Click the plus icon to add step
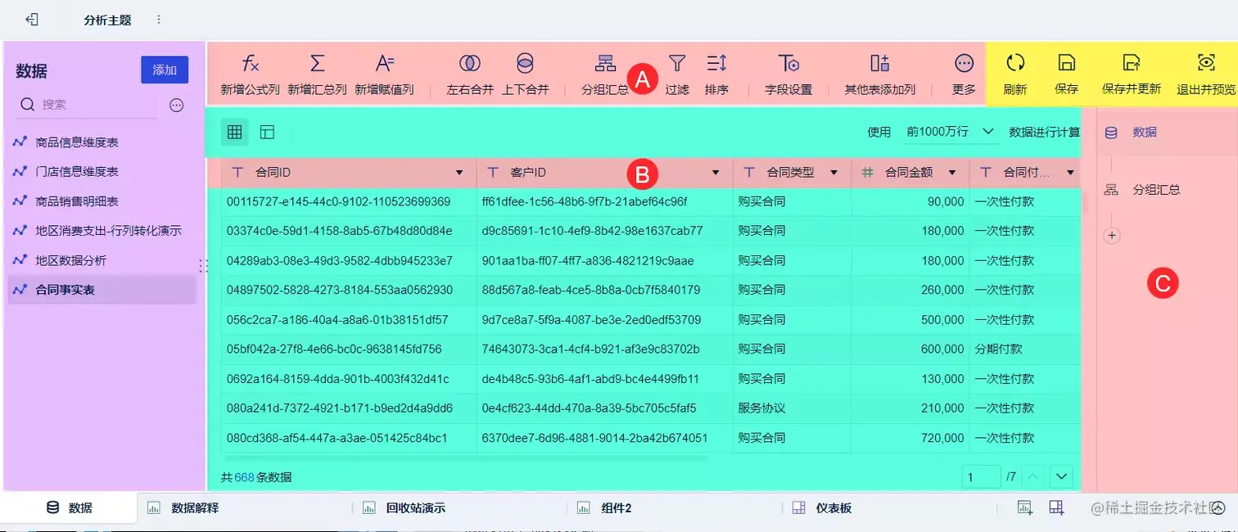 pos(1111,236)
